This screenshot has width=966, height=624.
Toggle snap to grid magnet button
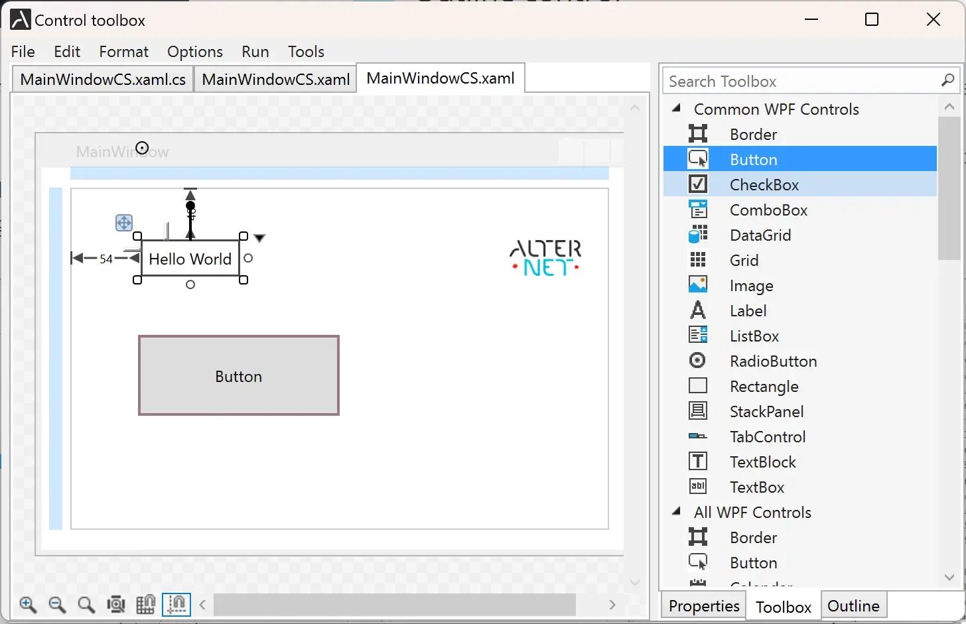[146, 604]
